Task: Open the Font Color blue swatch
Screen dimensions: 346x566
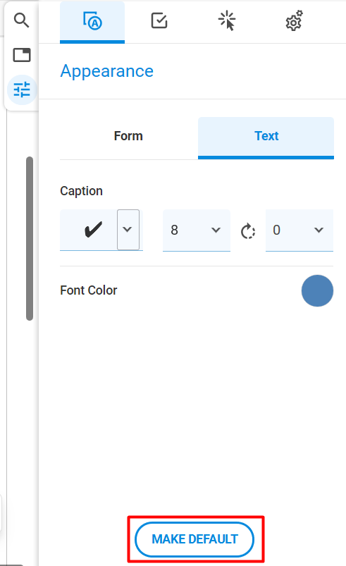Action: [x=318, y=290]
